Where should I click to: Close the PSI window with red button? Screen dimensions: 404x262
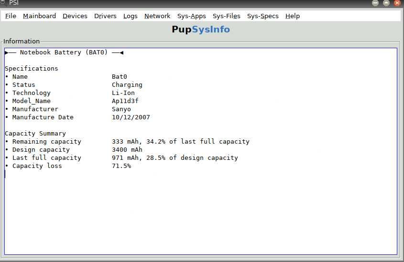tap(397, 3)
